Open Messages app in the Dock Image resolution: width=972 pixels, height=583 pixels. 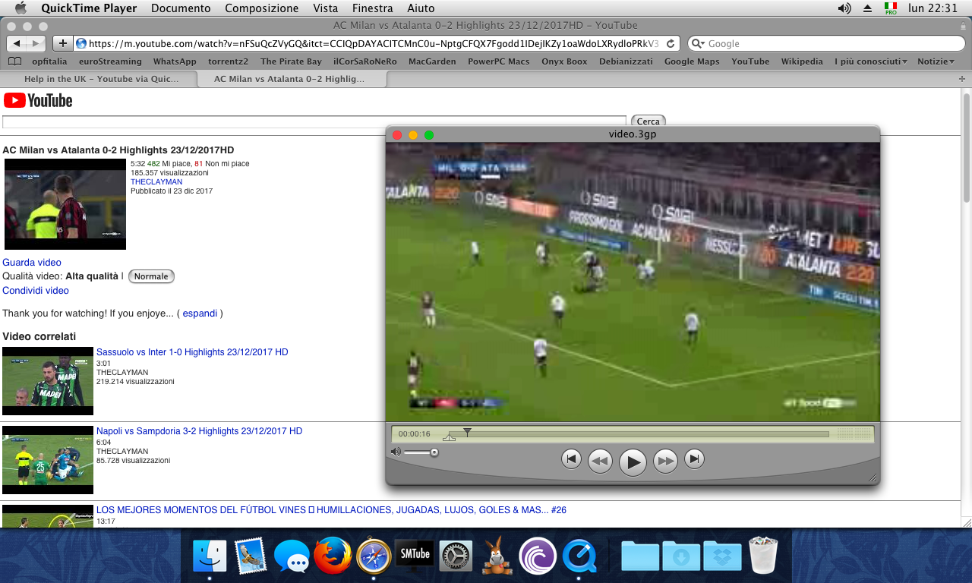click(x=292, y=557)
